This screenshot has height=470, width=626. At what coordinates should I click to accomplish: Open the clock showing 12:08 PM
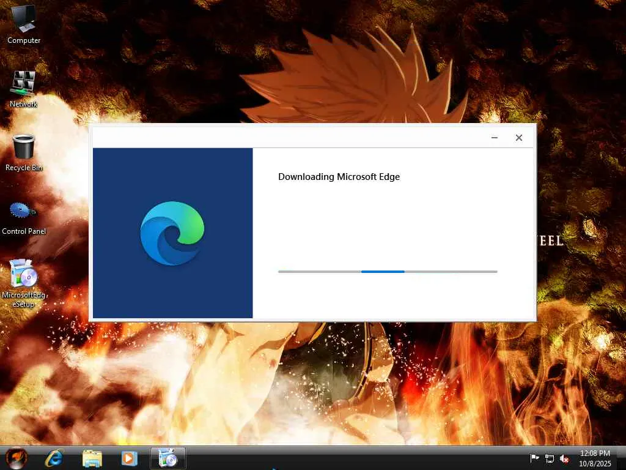click(x=595, y=458)
